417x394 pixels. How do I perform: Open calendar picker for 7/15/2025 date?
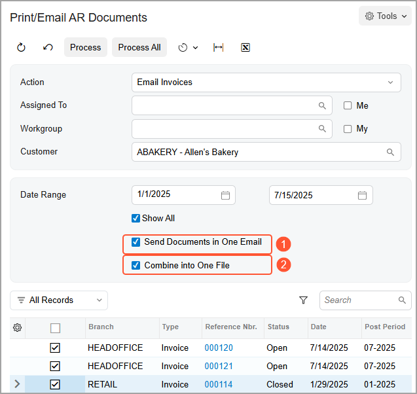click(x=362, y=195)
